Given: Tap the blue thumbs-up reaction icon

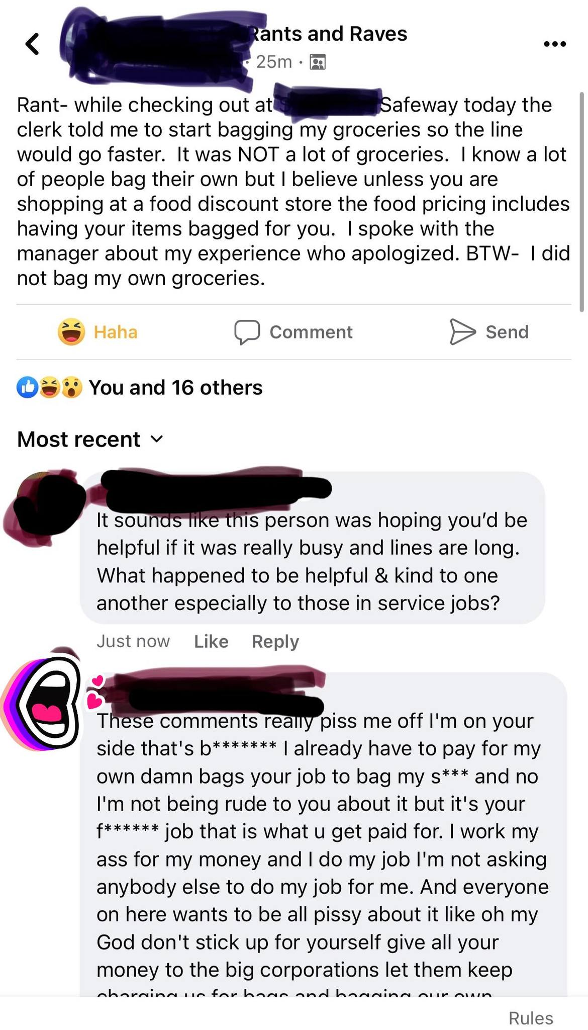Looking at the screenshot, I should click(27, 388).
